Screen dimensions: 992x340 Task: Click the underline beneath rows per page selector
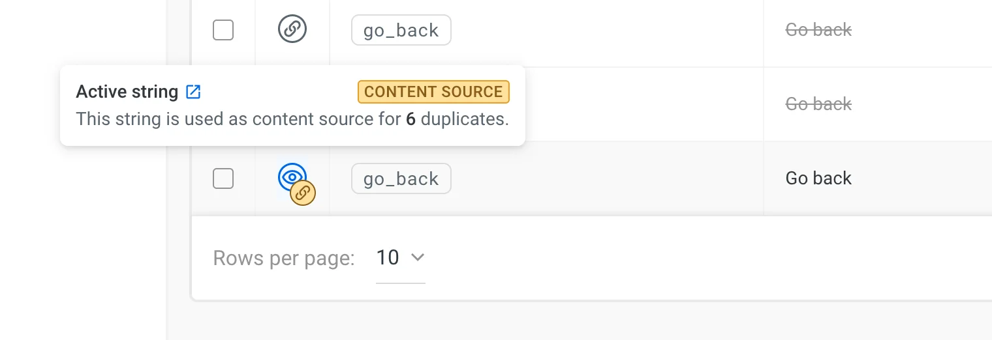pos(401,283)
